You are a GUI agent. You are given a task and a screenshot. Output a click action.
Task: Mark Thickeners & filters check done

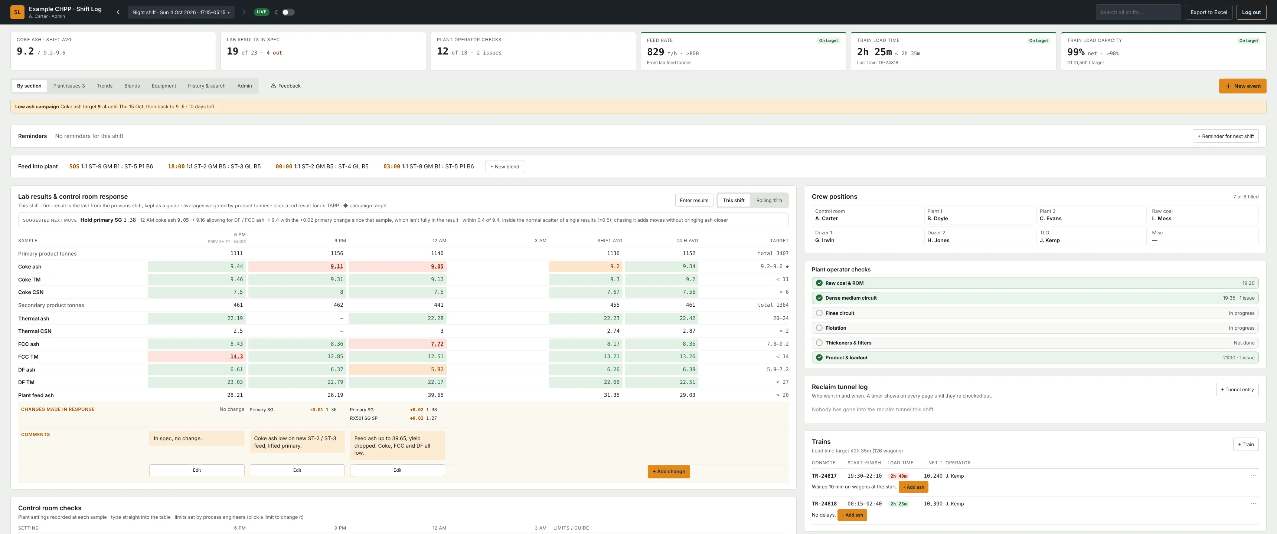(x=819, y=343)
